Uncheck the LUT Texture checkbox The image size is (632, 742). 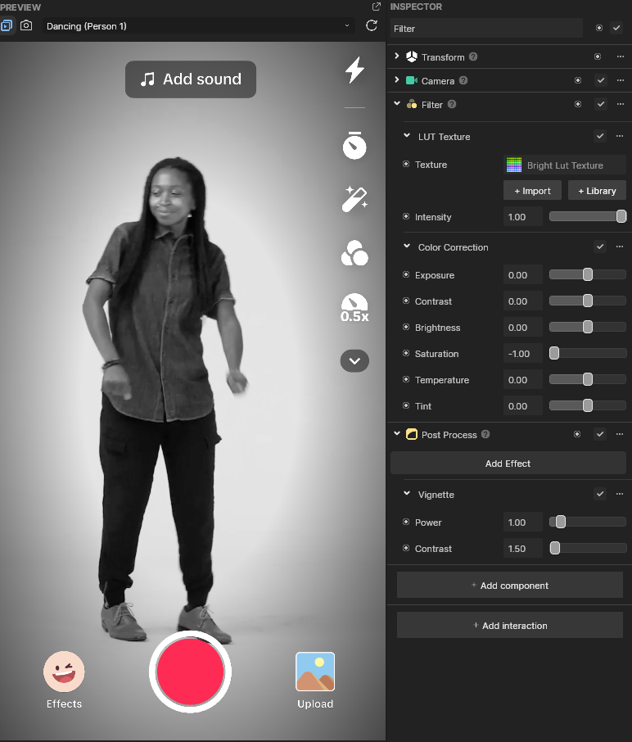600,136
